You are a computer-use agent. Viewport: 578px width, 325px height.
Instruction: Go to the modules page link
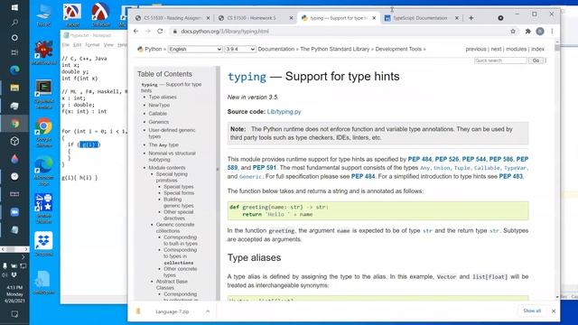[x=516, y=49]
